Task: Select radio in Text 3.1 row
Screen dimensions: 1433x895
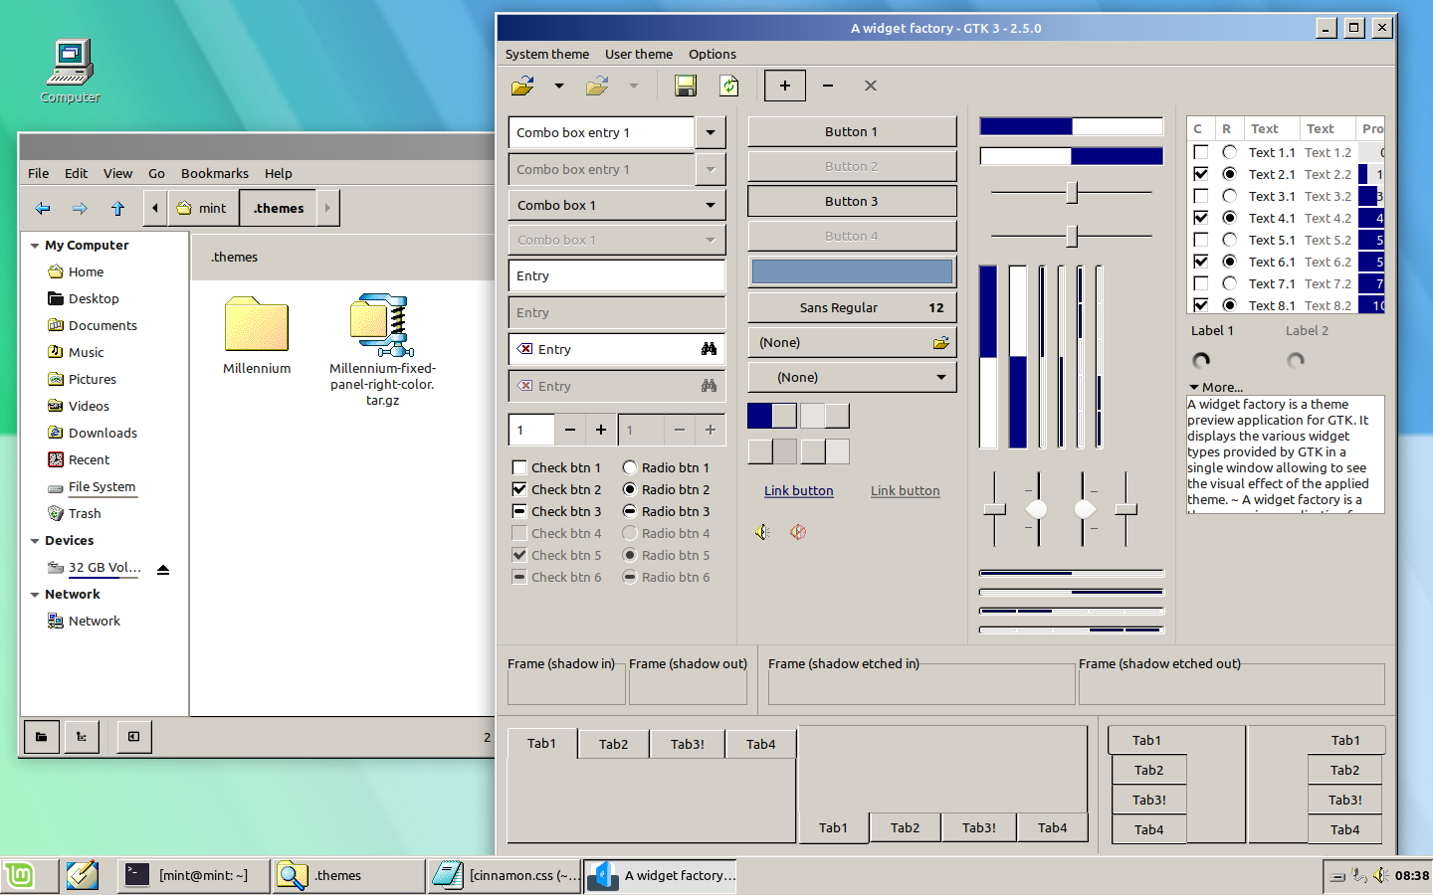Action: pyautogui.click(x=1230, y=196)
